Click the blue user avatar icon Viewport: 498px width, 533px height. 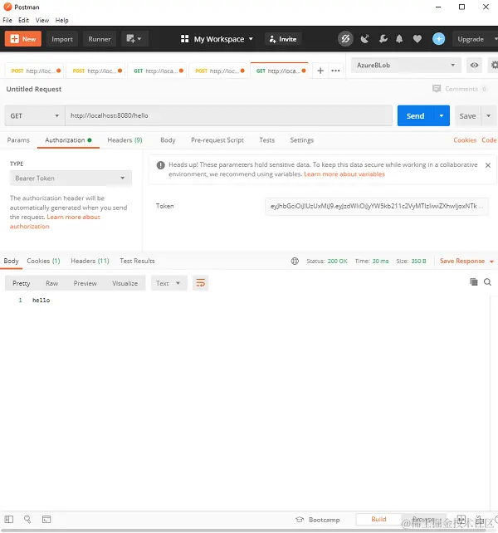[438, 39]
